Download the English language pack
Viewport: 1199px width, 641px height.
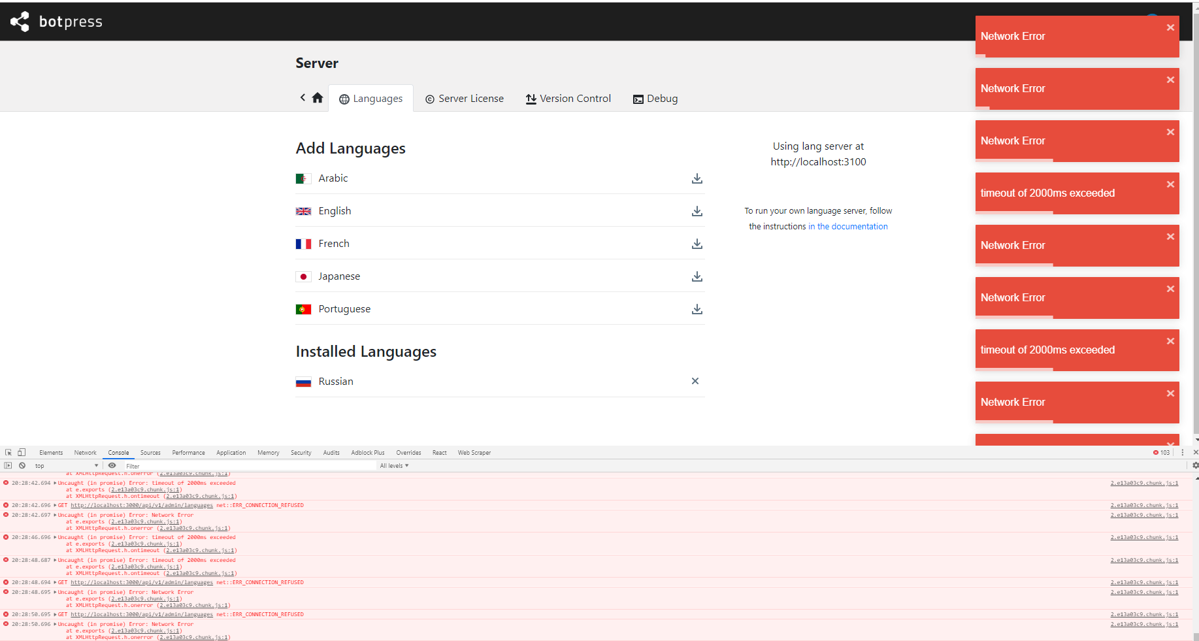(x=697, y=212)
